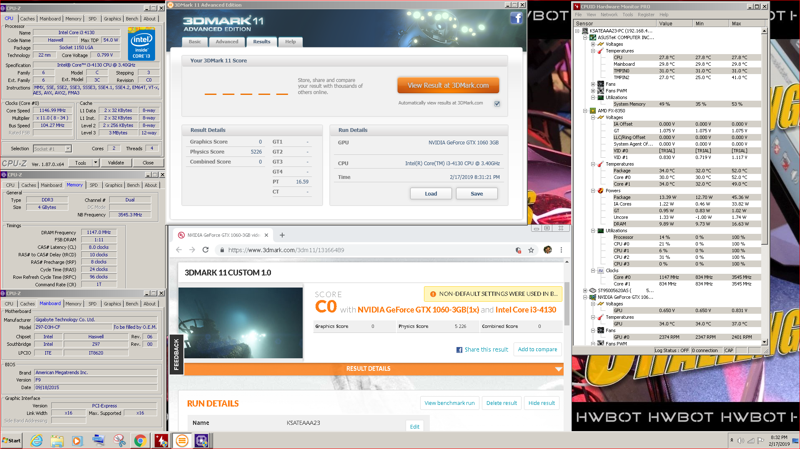Click the Chrome page vertical scrollbar thumb

point(567,304)
